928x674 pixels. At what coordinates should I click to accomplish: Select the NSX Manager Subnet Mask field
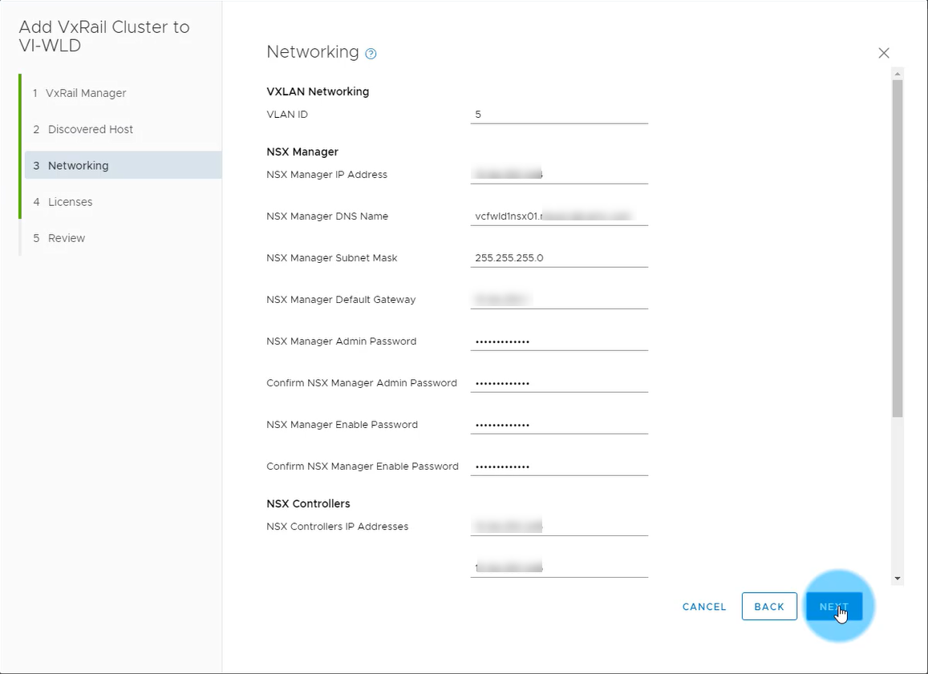[558, 258]
